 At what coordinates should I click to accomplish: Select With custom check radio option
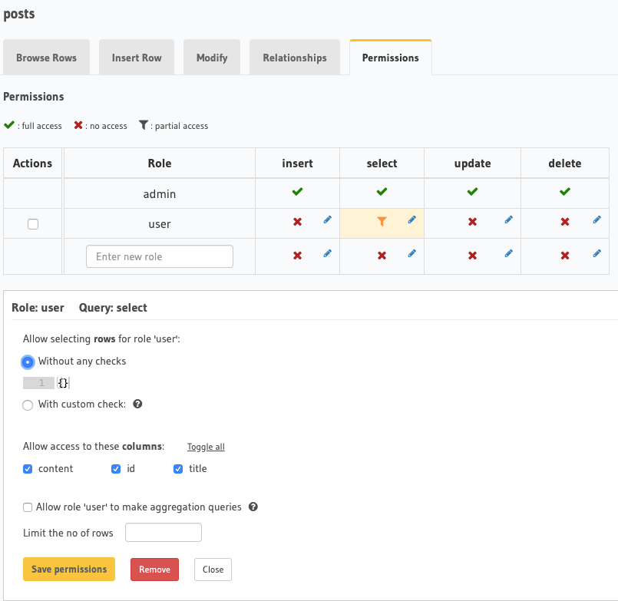tap(28, 405)
